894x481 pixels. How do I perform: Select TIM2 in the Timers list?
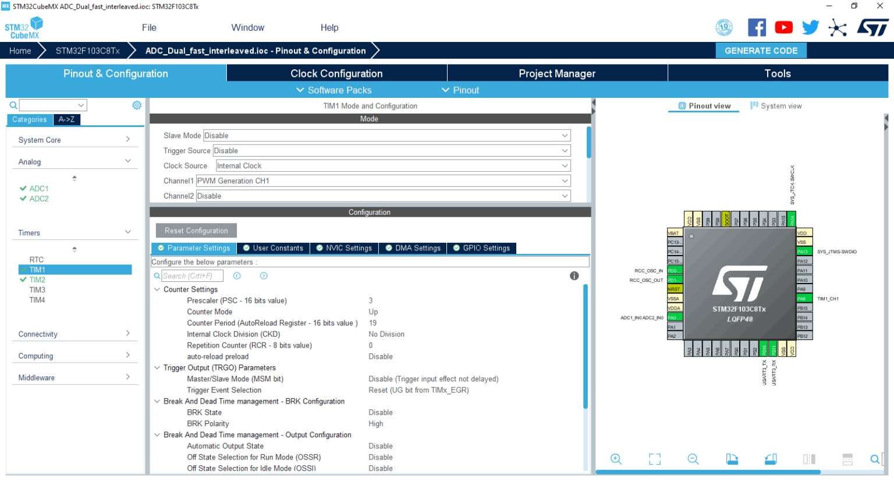37,280
